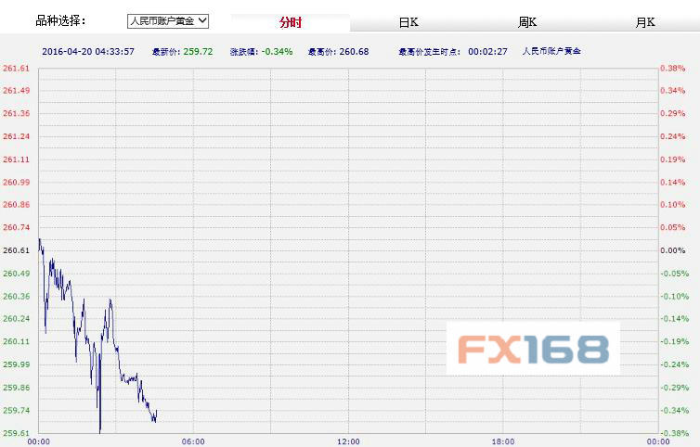Click the FX168 watermark logo
Viewport: 700px width, 447px height.
533,349
